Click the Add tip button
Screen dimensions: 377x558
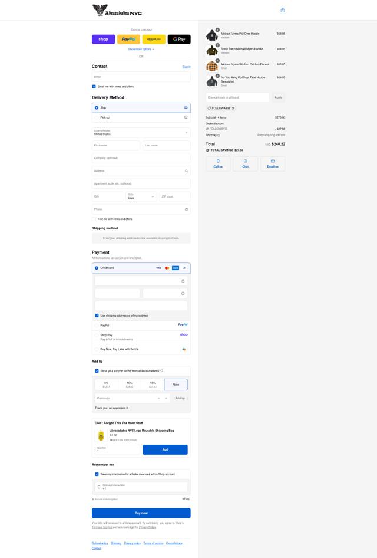180,398
